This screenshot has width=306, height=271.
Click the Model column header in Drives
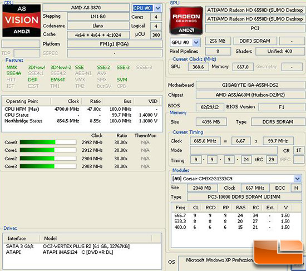96,238
